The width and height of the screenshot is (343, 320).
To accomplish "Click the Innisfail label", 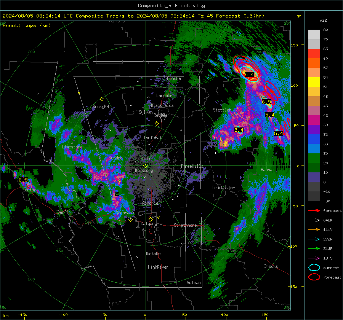I will 154,138.
